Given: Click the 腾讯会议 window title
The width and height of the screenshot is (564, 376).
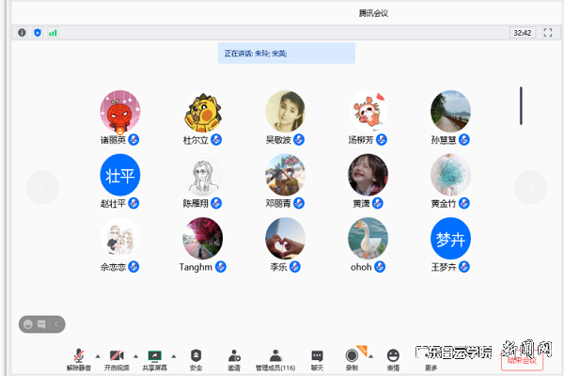Looking at the screenshot, I should coord(373,13).
